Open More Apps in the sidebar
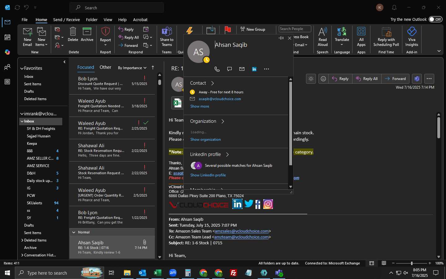 (7, 82)
